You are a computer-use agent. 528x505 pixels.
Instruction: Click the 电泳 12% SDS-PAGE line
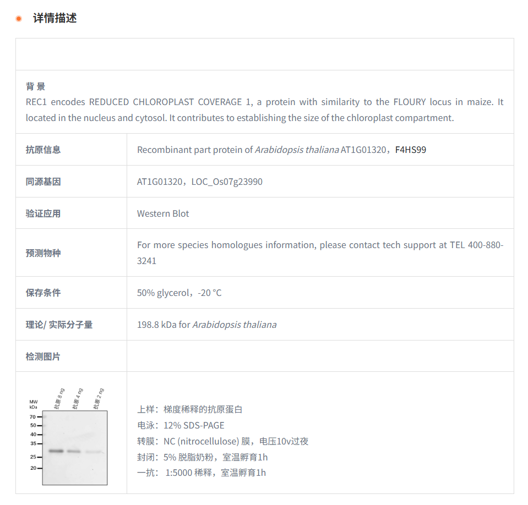(x=181, y=425)
